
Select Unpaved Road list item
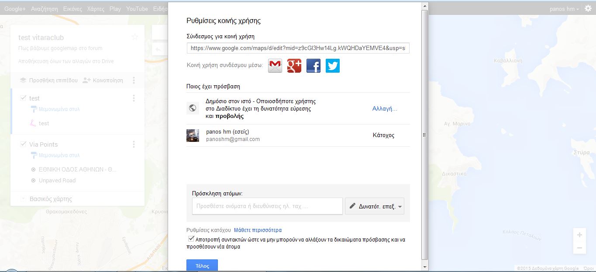pos(57,181)
